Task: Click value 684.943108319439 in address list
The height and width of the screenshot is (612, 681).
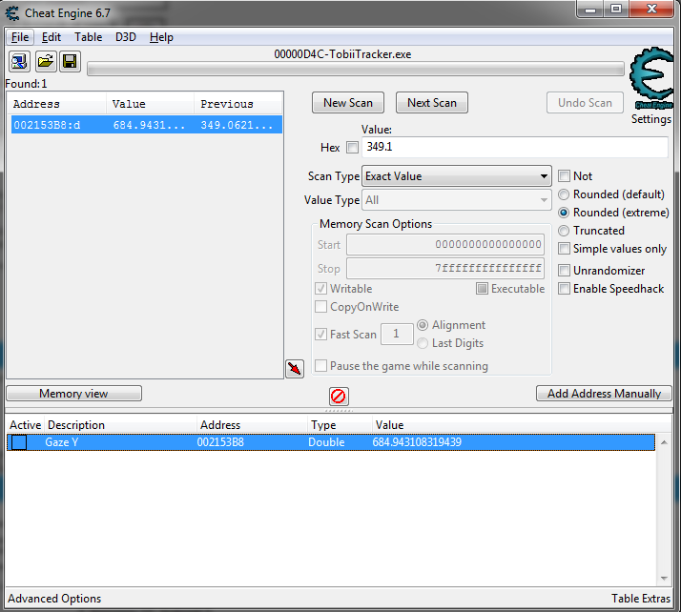Action: (417, 442)
